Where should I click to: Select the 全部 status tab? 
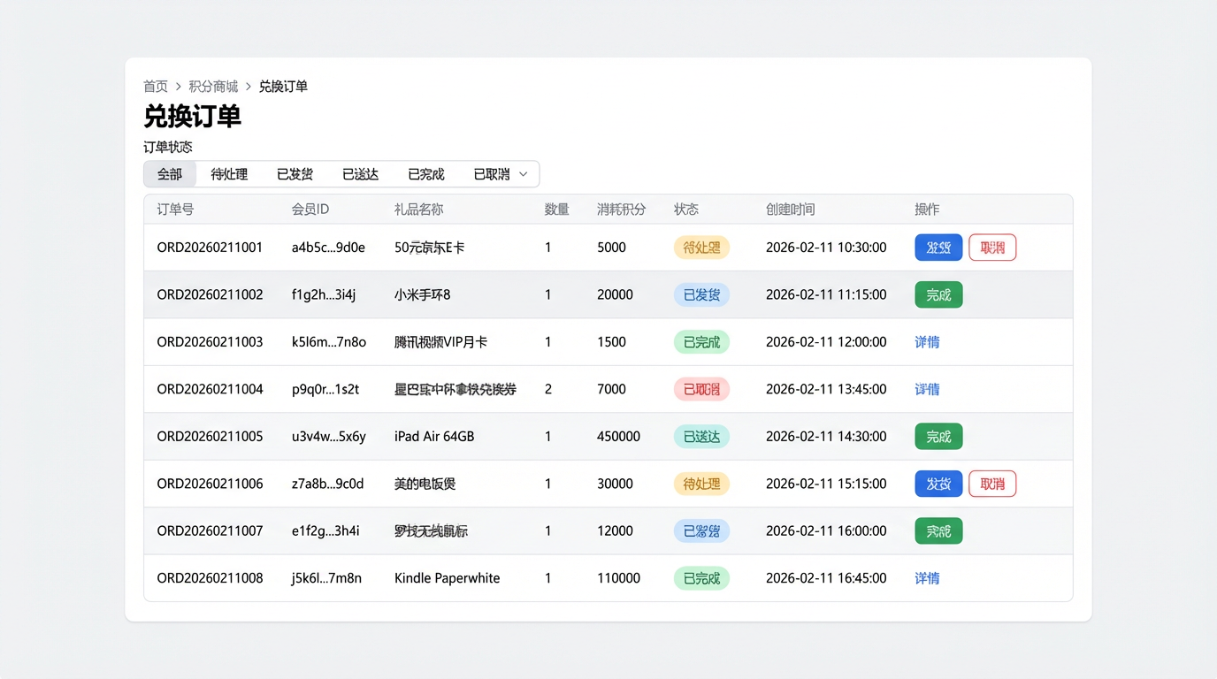click(170, 174)
